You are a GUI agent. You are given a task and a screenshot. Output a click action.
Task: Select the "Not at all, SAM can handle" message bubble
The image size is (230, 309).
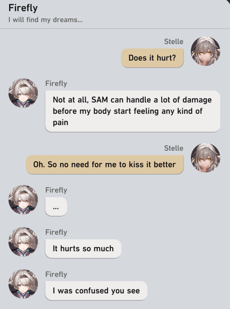[x=132, y=111]
